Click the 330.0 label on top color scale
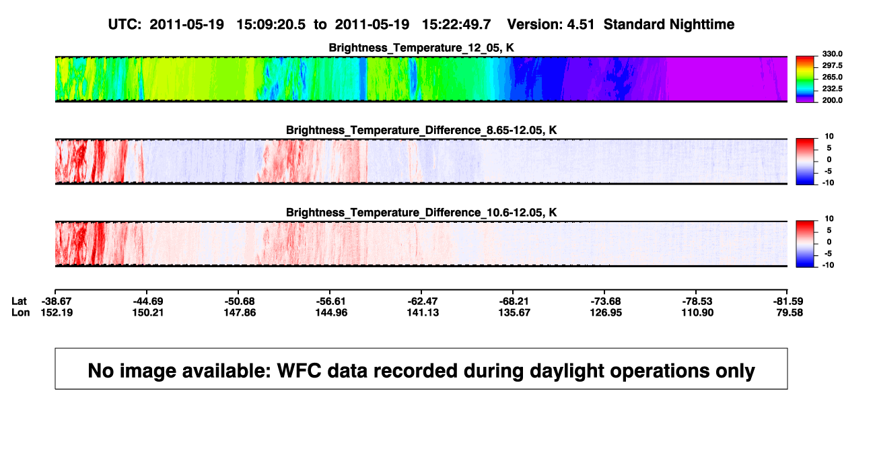This screenshot has height=449, width=875. (x=831, y=54)
